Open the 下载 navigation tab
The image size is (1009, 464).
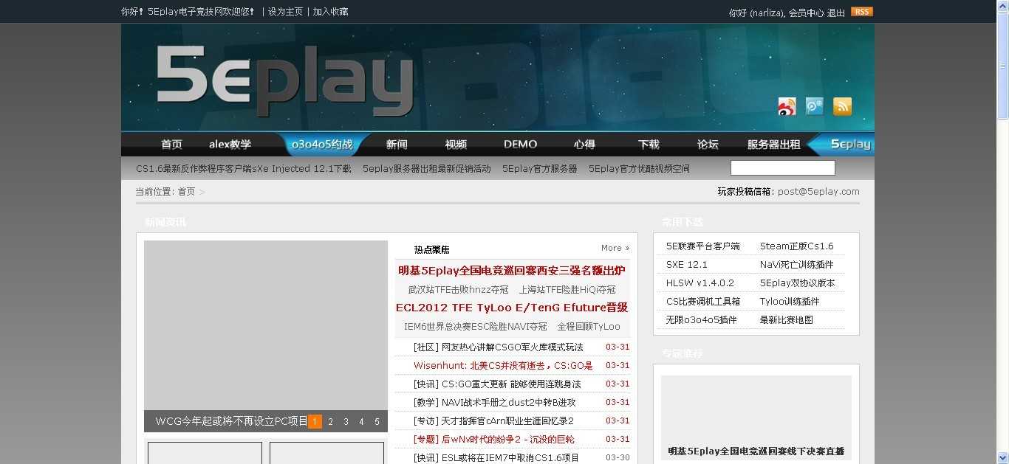tap(649, 145)
